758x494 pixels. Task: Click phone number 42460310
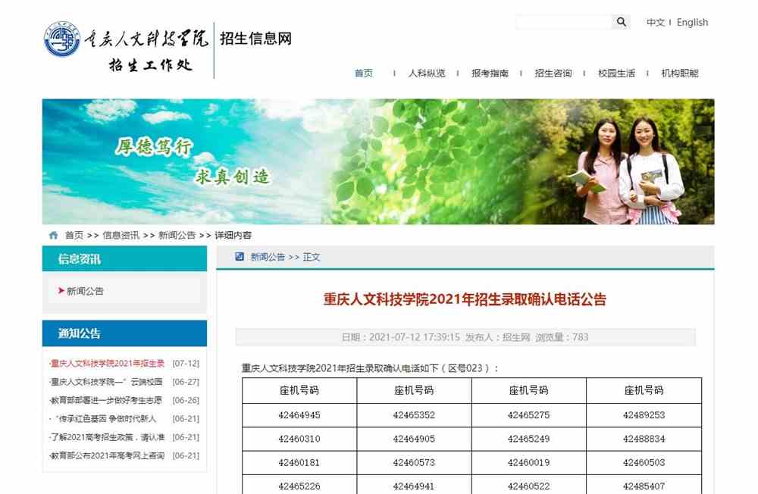coord(299,439)
